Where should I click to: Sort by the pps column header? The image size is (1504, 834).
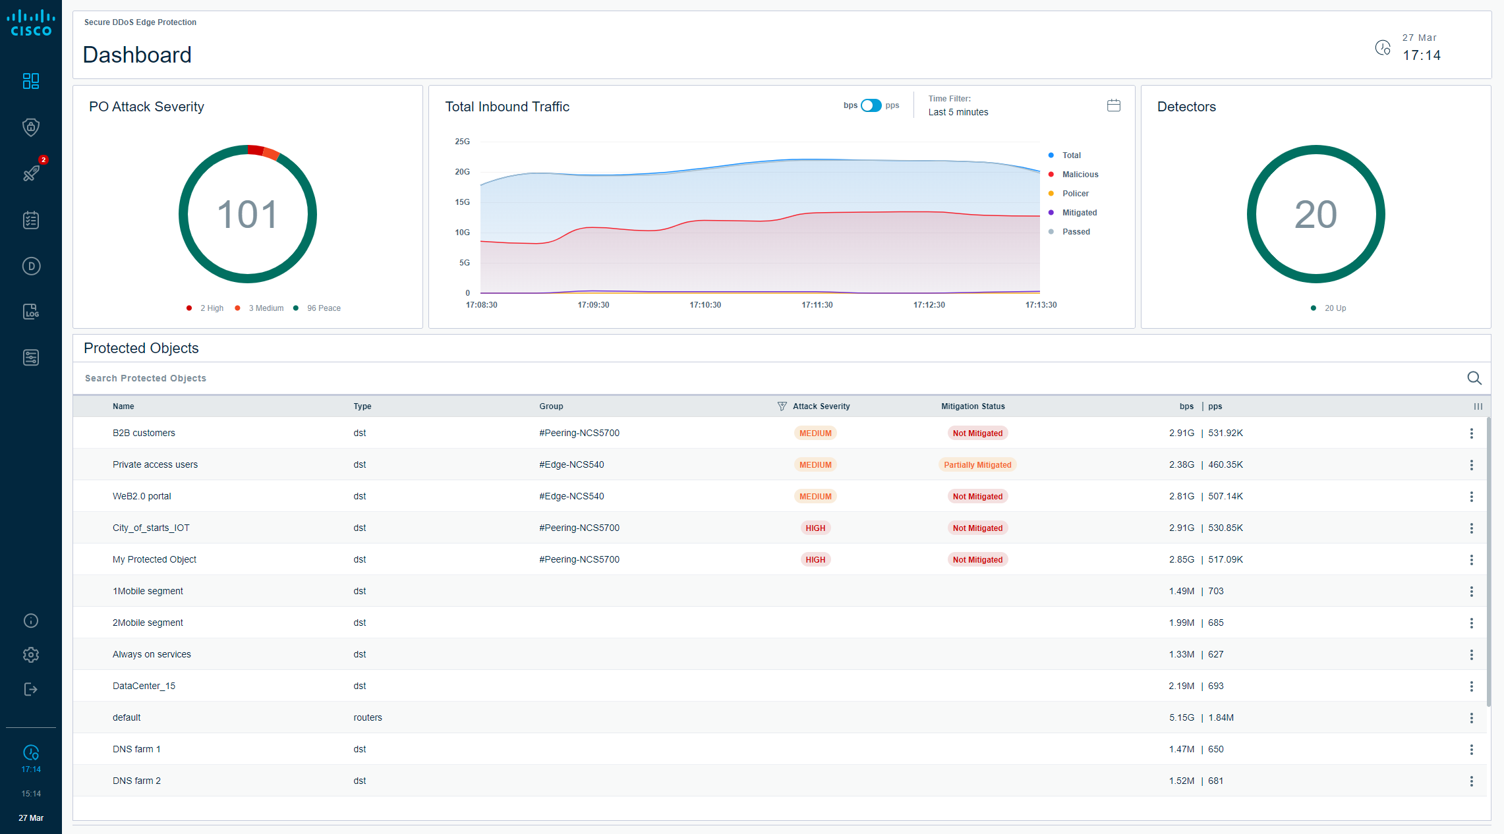[x=1215, y=406]
